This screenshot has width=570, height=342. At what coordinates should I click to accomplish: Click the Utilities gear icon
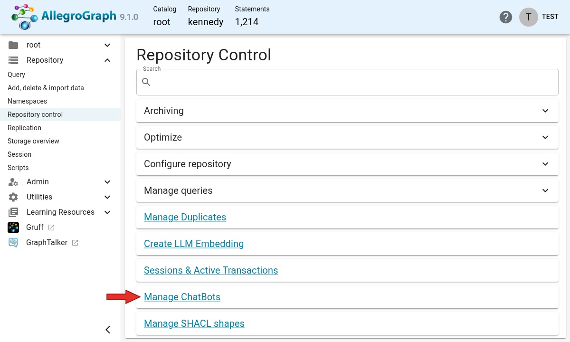tap(13, 197)
